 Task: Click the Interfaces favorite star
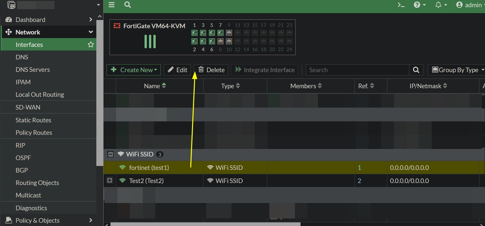click(x=91, y=45)
